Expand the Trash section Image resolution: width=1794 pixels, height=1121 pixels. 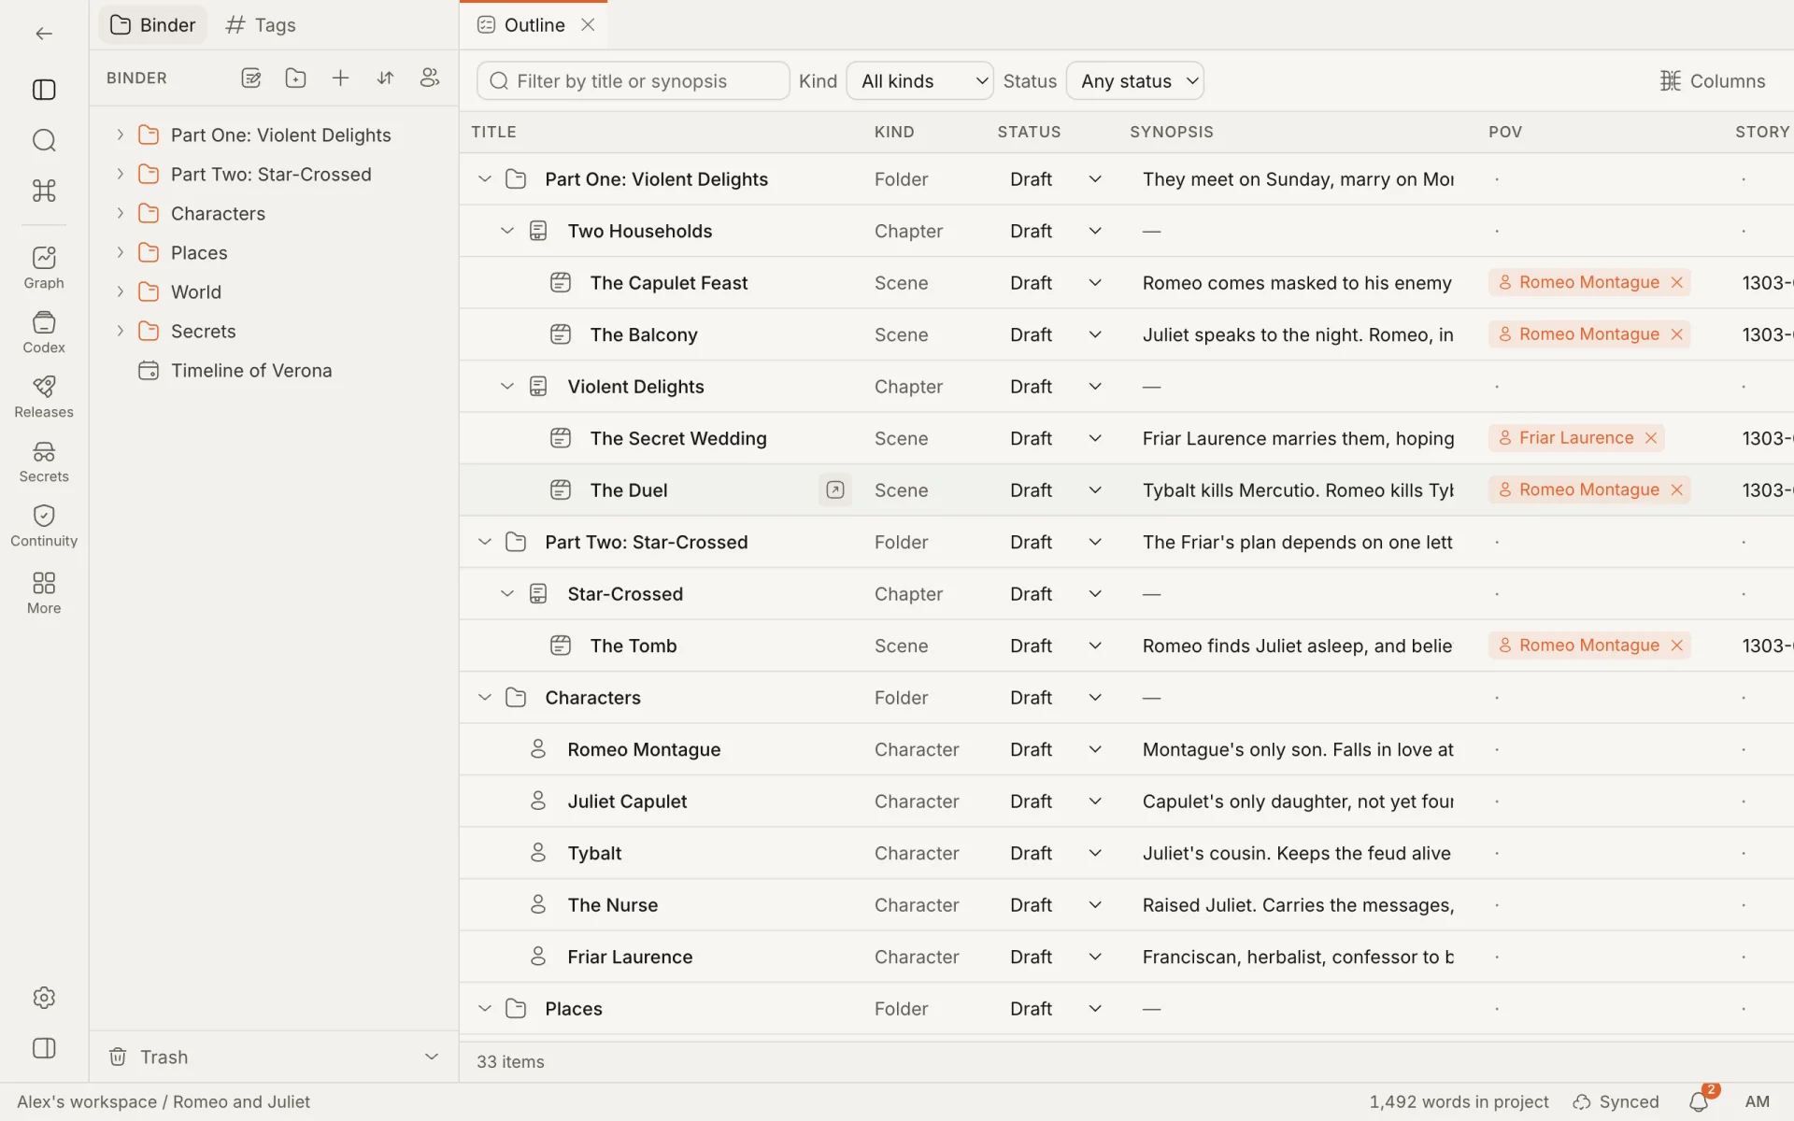coord(432,1057)
